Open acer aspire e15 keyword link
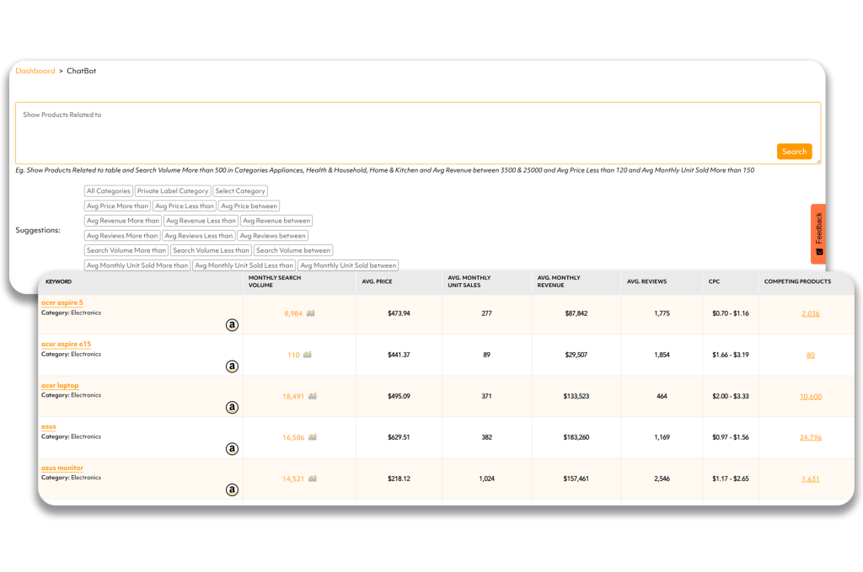The width and height of the screenshot is (863, 572). 66,344
